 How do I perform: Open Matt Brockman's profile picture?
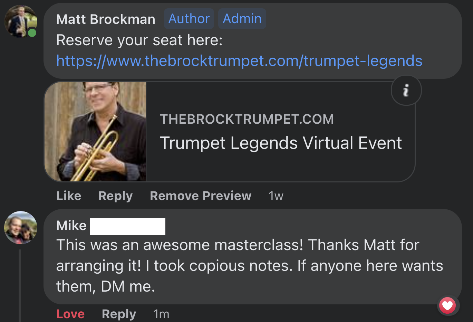[20, 21]
